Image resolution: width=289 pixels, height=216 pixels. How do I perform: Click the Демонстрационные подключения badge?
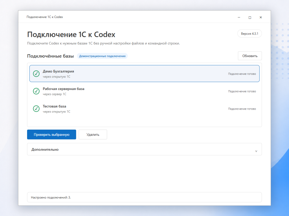pyautogui.click(x=102, y=56)
